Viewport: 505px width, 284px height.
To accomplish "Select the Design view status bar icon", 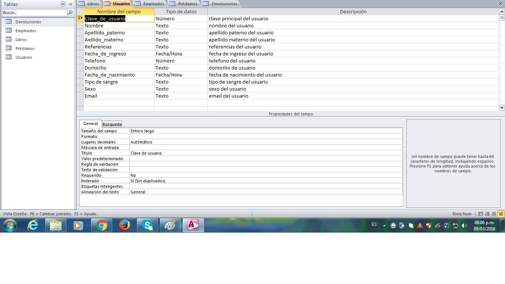I will tap(501, 214).
